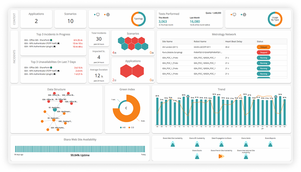This screenshot has width=301, height=172.
Task: Click the Ekara Web Site Availability uptime bar chart
Action: pos(80,148)
